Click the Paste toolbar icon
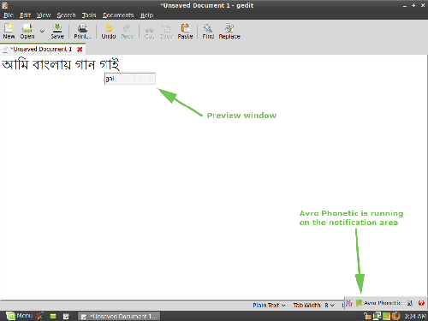The image size is (428, 321). (185, 31)
